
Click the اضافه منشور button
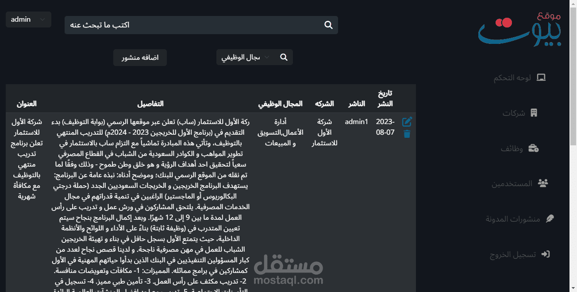[140, 58]
